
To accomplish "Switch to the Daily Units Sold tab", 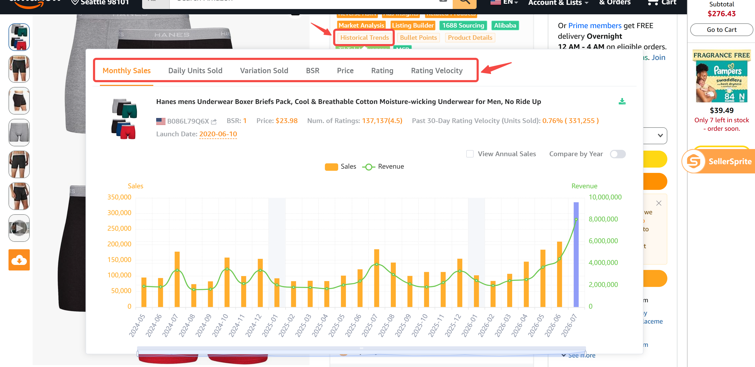I will pos(195,71).
